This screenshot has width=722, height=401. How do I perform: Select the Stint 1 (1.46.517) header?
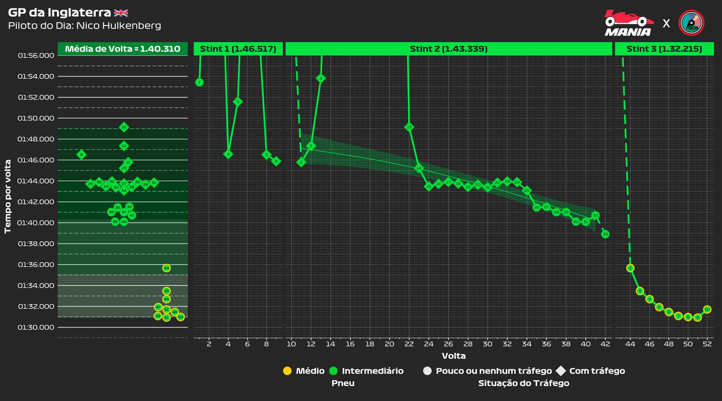pyautogui.click(x=238, y=49)
